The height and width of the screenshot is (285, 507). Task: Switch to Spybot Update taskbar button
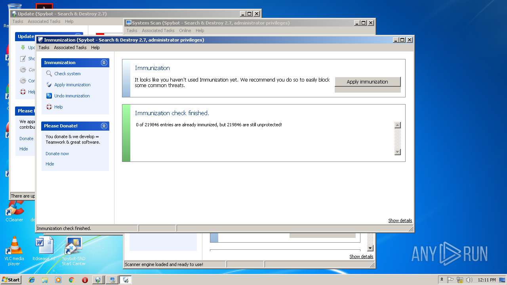[98, 280]
